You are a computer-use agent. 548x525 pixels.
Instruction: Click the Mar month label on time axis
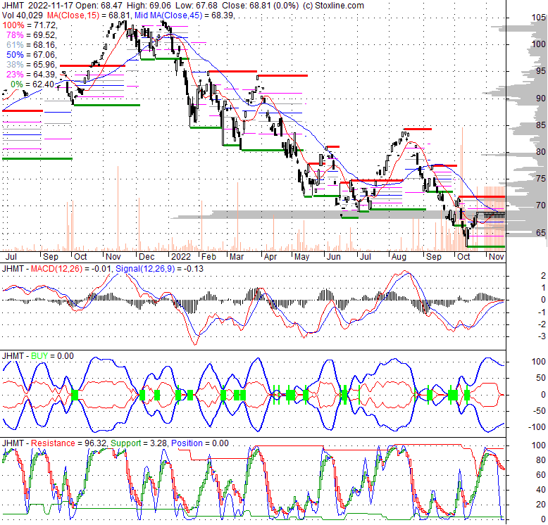pos(237,257)
